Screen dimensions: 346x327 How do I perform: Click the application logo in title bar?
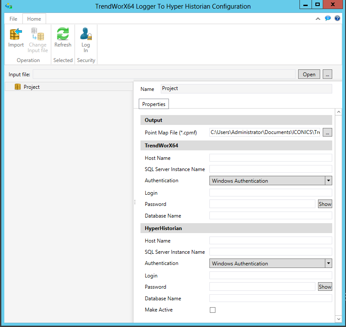(8, 6)
